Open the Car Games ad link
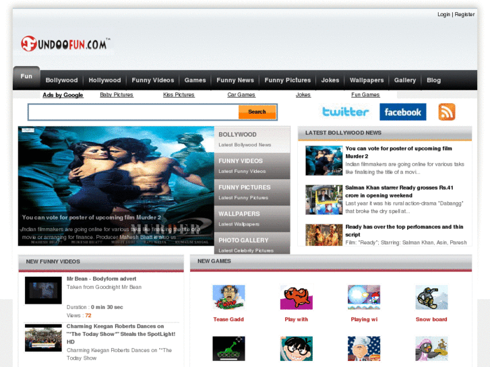490x367 pixels. (241, 95)
